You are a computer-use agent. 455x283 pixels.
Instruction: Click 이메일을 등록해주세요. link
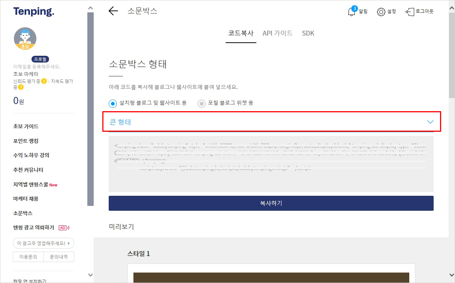37,67
